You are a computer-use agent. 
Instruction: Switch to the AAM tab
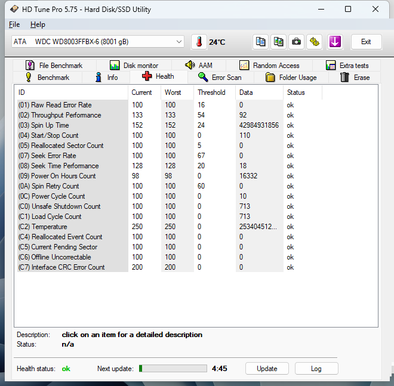[x=199, y=66]
